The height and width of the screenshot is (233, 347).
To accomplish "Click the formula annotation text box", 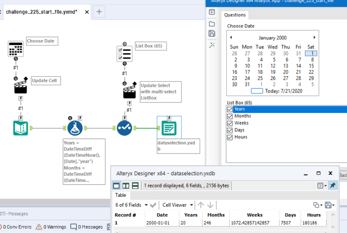I will click(x=84, y=162).
